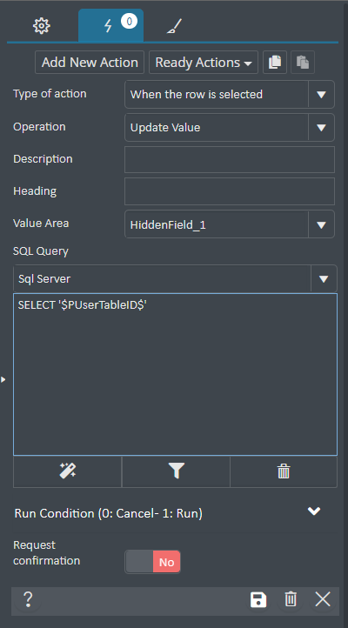Open the Ready Actions dropdown

pos(204,62)
